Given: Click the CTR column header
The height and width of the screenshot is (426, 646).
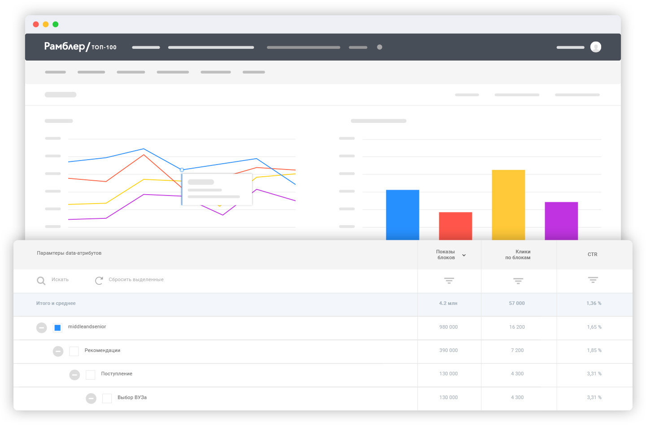Looking at the screenshot, I should coord(593,254).
